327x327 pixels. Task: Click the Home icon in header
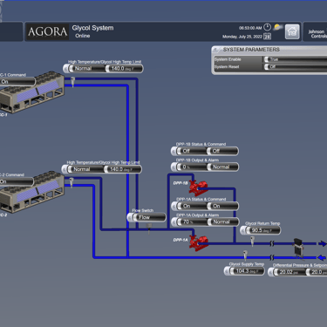(292, 31)
